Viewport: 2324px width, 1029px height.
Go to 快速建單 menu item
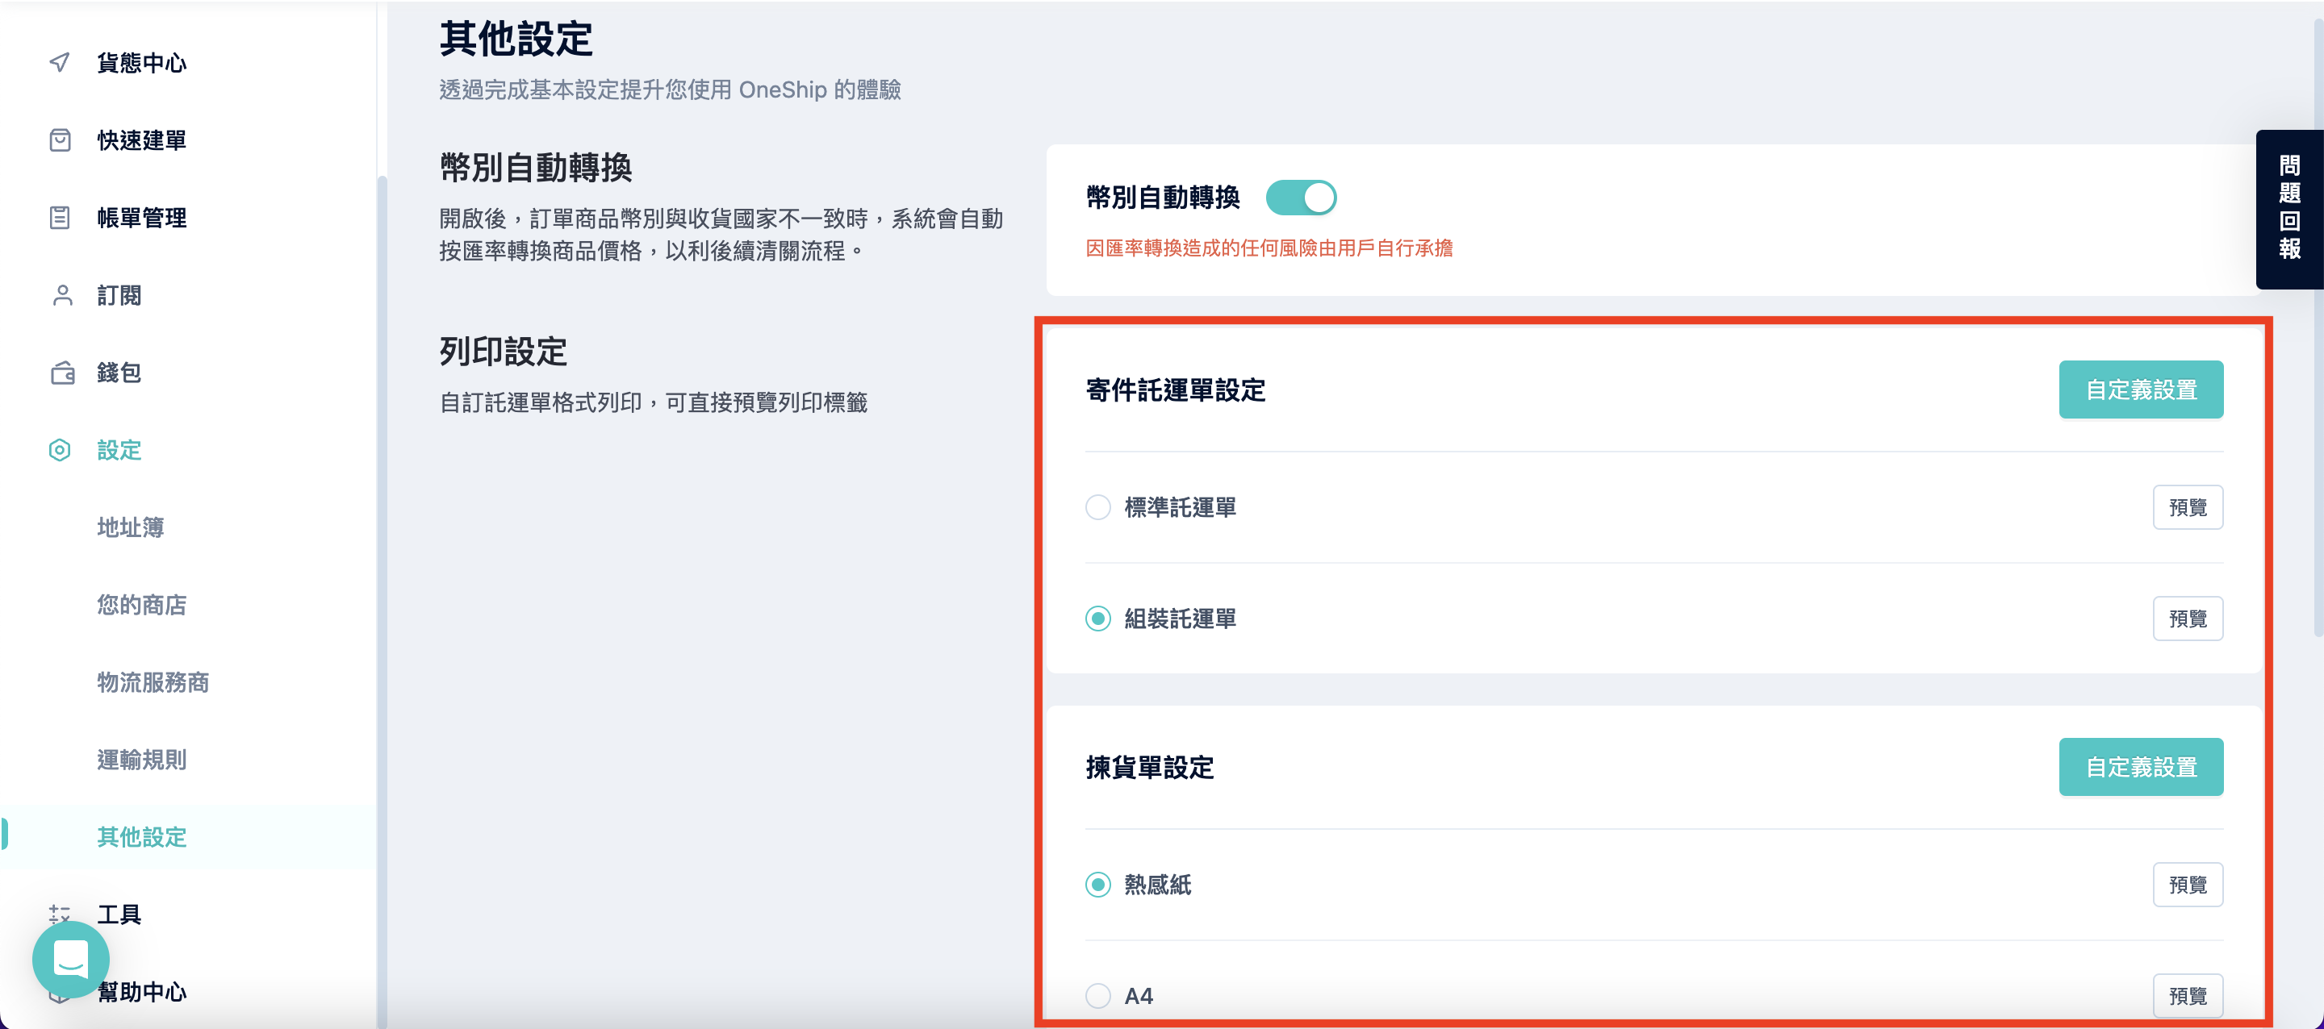[x=142, y=140]
